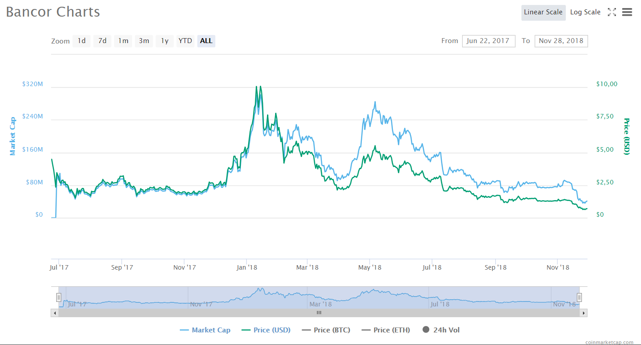Show Price (BTC) series in legend
The image size is (641, 345).
(x=326, y=330)
